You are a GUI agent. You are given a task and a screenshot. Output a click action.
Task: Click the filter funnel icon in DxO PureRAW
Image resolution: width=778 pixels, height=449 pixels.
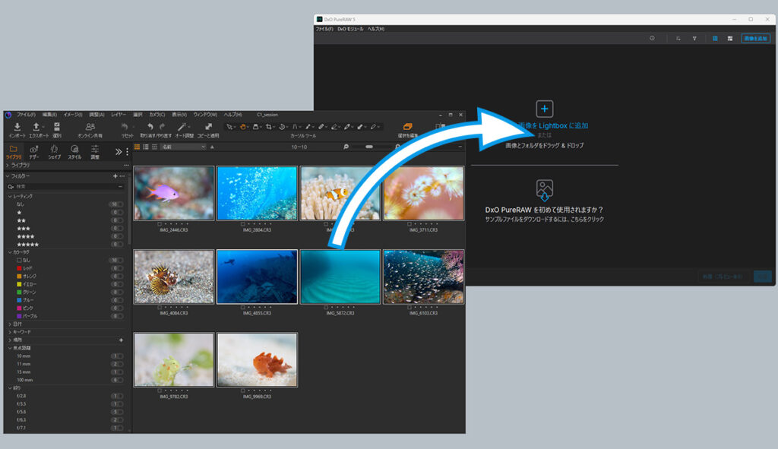(x=694, y=38)
